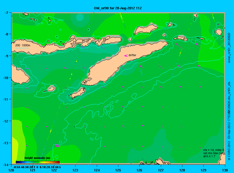Click the 'height anomaly (m)' colorbar title
Screen dimensions: 234x173
[x=37, y=158]
